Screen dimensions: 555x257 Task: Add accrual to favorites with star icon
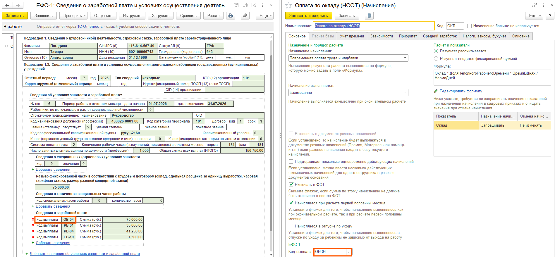[x=288, y=5]
